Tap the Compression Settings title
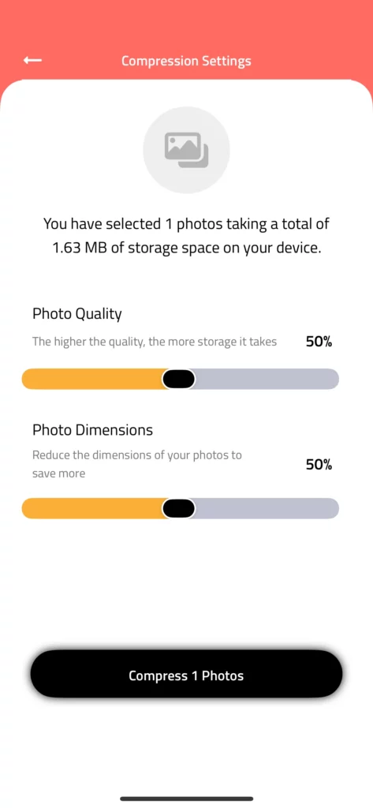The height and width of the screenshot is (808, 373). click(x=186, y=61)
